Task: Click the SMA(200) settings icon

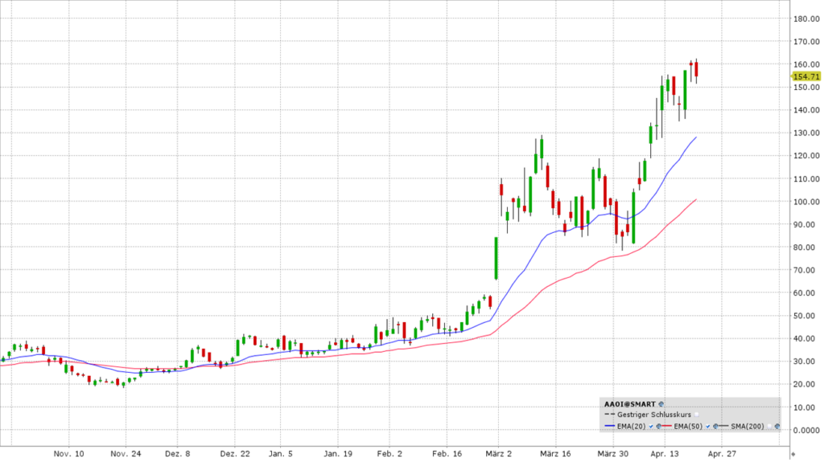Action: 777,426
